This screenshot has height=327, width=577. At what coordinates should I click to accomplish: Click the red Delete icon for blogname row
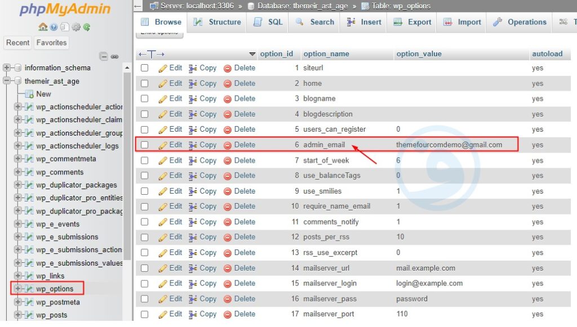pos(228,99)
